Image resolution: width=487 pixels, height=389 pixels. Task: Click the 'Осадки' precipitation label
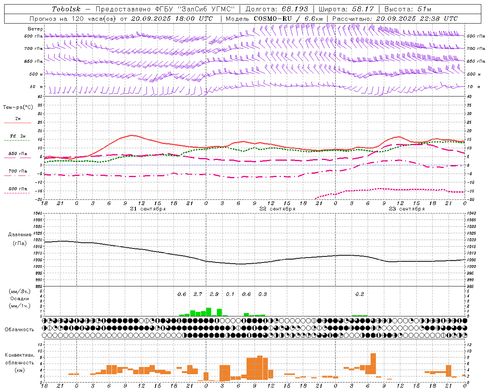[19, 299]
